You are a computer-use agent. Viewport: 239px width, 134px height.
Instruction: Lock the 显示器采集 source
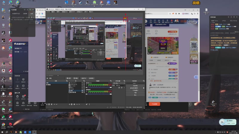click(84, 92)
